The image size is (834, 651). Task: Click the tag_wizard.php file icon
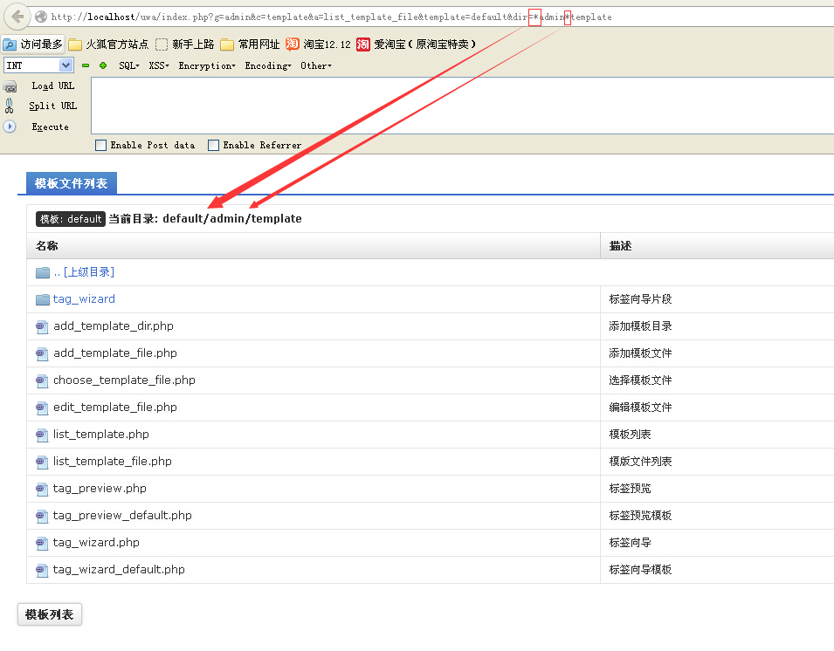point(42,543)
